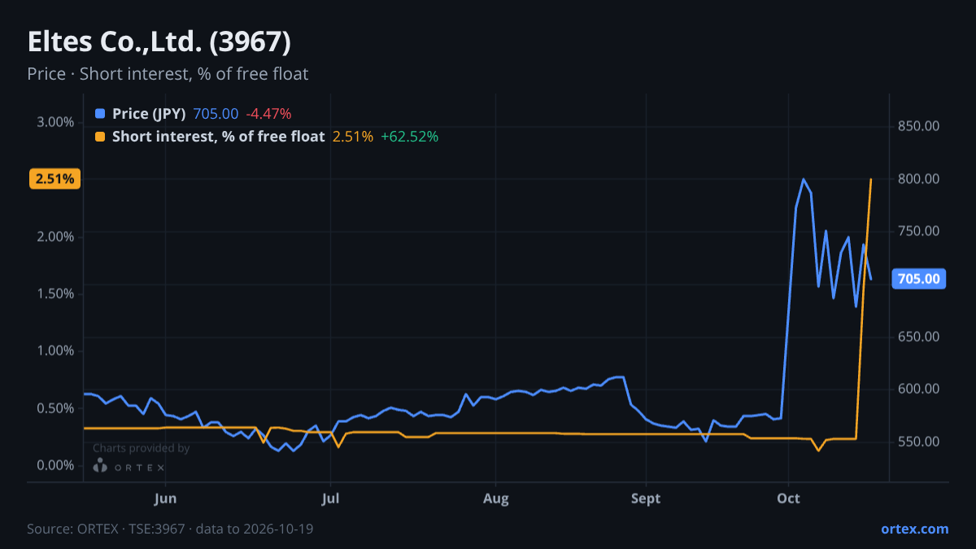Click the orange Short interest legend swatch

point(100,137)
